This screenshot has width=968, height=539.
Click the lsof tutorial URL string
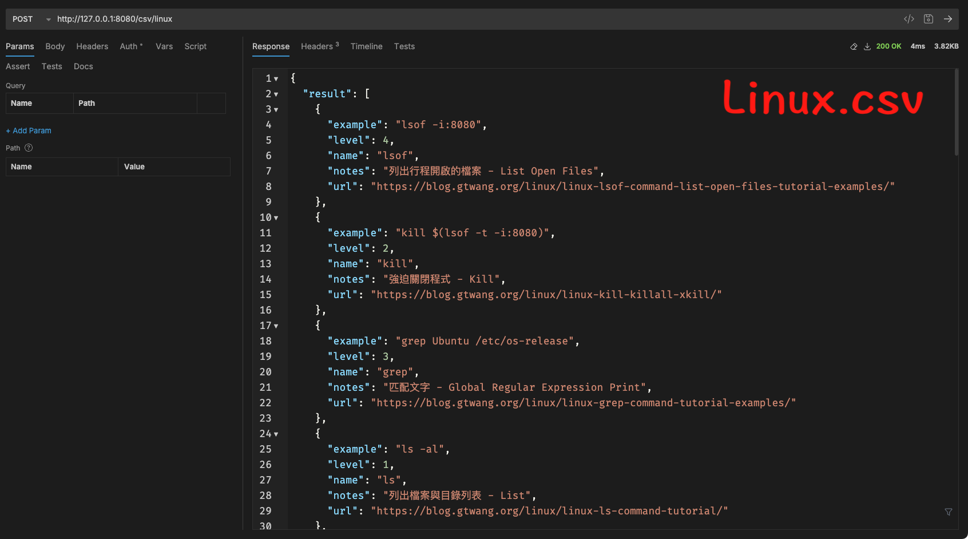coord(633,187)
